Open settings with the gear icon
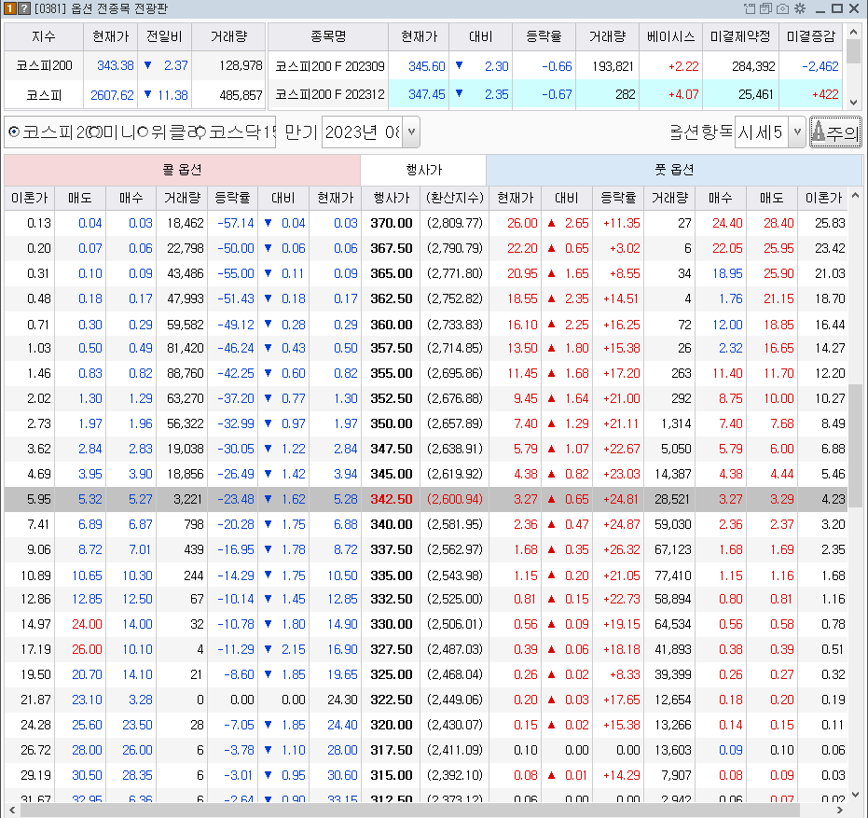 point(800,8)
